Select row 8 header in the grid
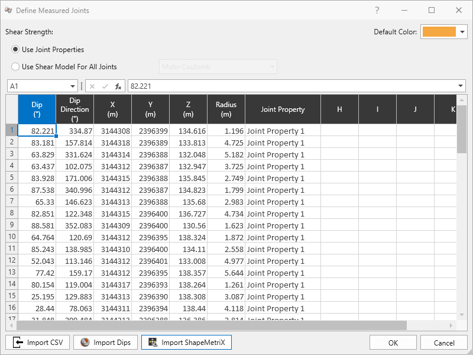The height and width of the screenshot is (355, 473). pyautogui.click(x=12, y=213)
